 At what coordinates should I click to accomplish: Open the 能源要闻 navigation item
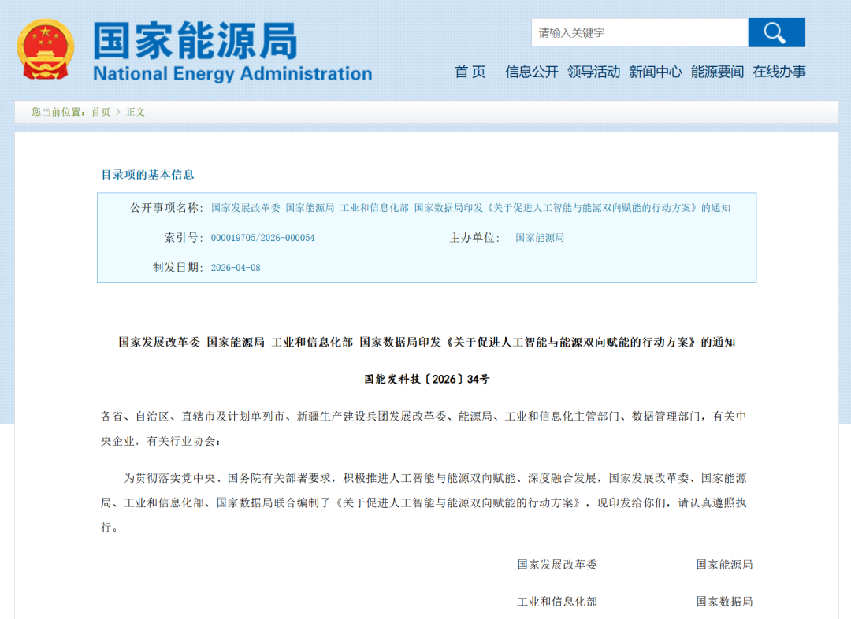(x=717, y=72)
